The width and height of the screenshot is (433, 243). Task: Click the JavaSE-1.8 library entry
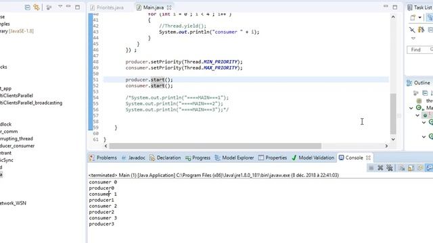tap(16, 31)
